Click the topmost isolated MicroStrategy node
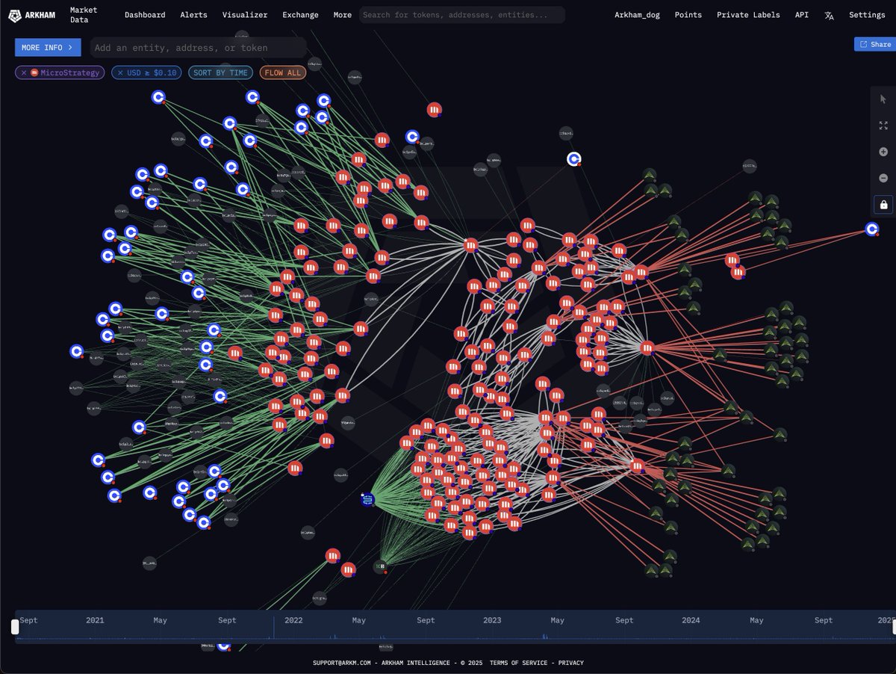 [x=434, y=110]
